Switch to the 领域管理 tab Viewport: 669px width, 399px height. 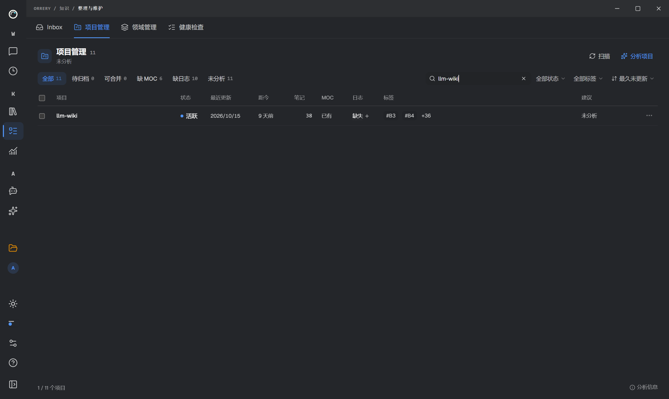point(139,27)
